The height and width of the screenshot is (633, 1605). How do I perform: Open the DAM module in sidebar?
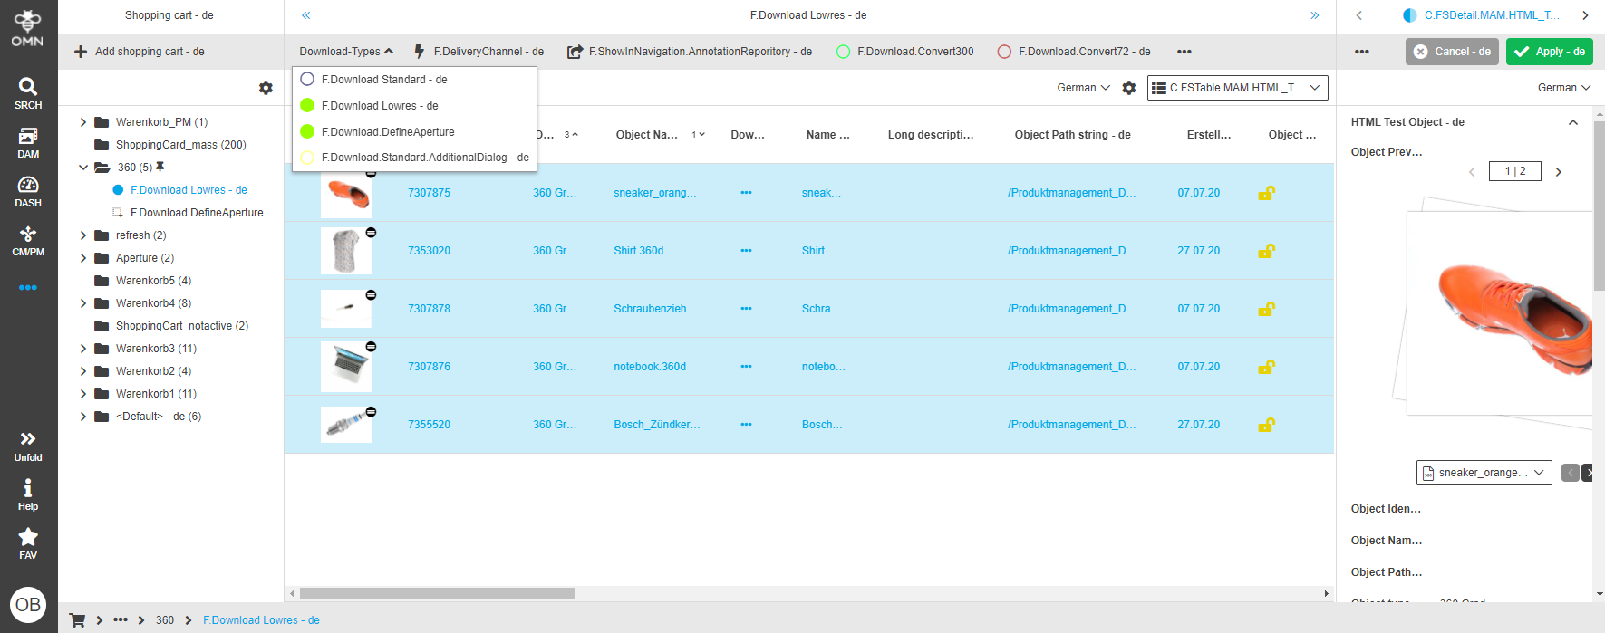[28, 142]
